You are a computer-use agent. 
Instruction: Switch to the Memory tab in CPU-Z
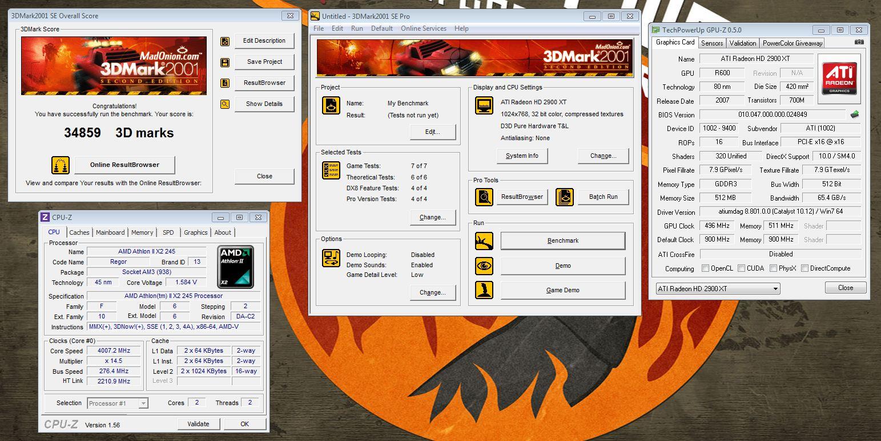142,232
